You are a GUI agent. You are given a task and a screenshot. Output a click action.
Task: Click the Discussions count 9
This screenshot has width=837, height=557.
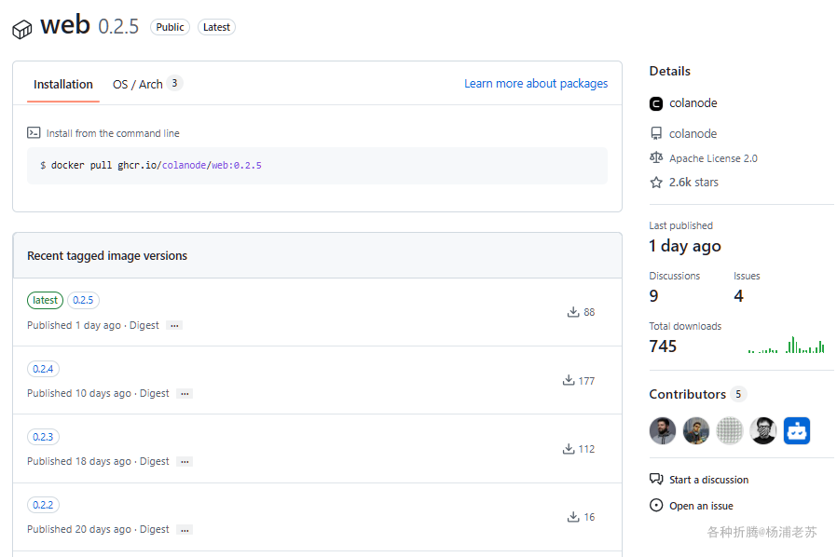tap(654, 296)
